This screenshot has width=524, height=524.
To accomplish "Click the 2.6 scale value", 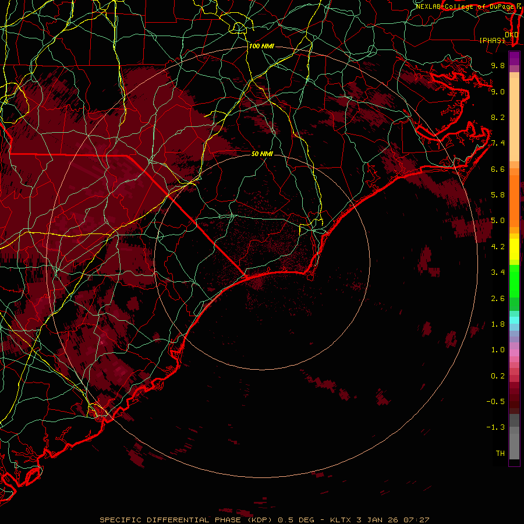I will pyautogui.click(x=498, y=299).
